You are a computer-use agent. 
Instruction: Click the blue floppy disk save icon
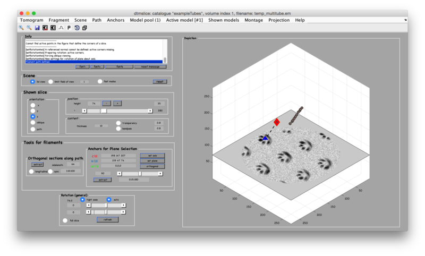click(x=37, y=28)
